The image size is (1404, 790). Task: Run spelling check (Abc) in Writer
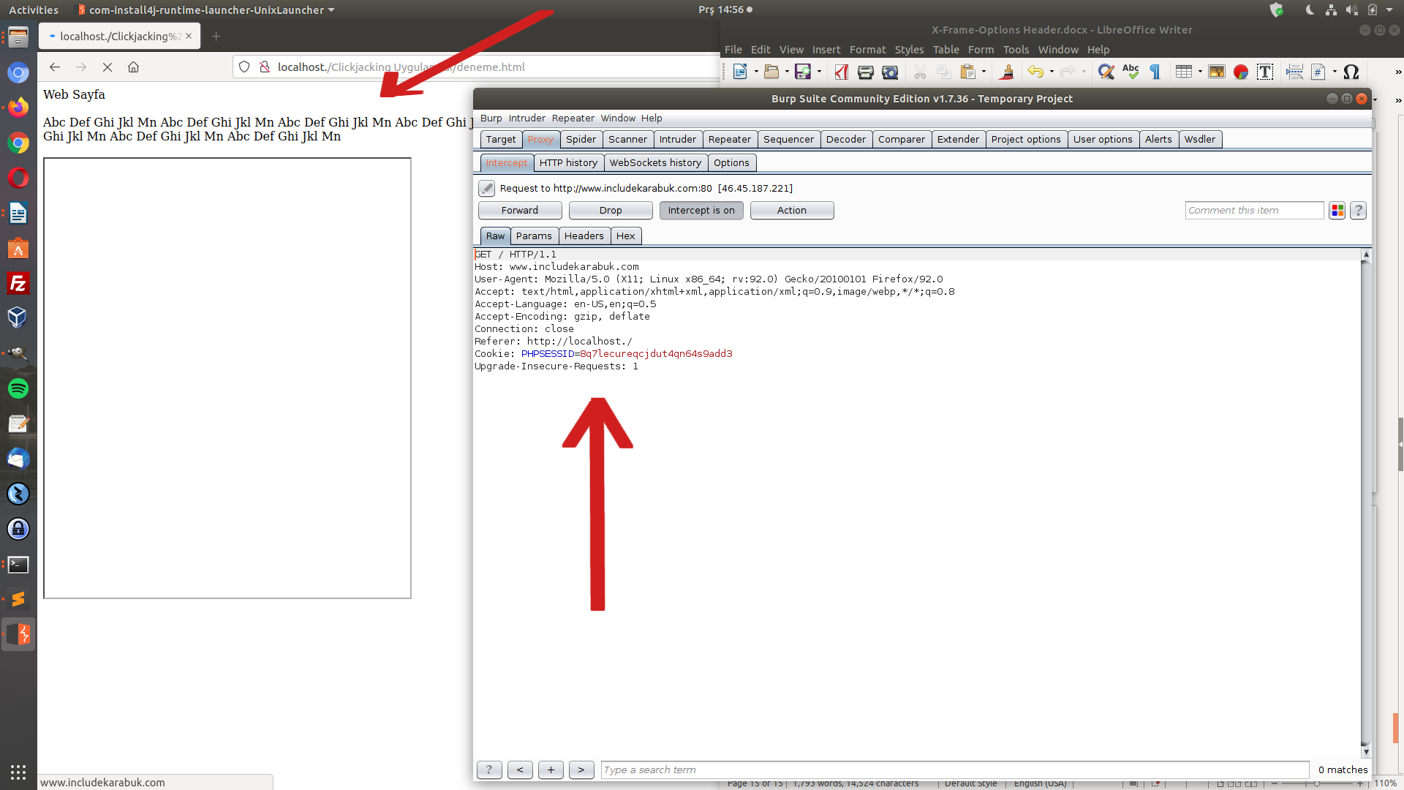1131,72
